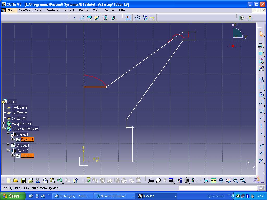The image size is (267, 200).
Task: Toggle the Snap to Point grid icon
Action: (x=128, y=18)
